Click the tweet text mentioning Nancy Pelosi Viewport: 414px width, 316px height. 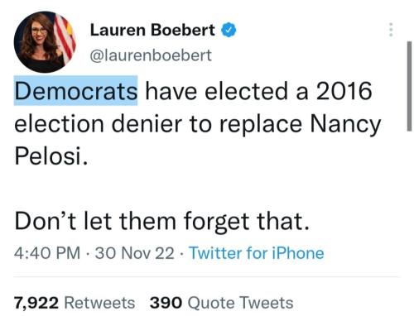click(198, 123)
